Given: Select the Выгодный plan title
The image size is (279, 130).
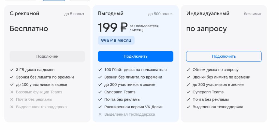Looking at the screenshot, I should 111,14.
